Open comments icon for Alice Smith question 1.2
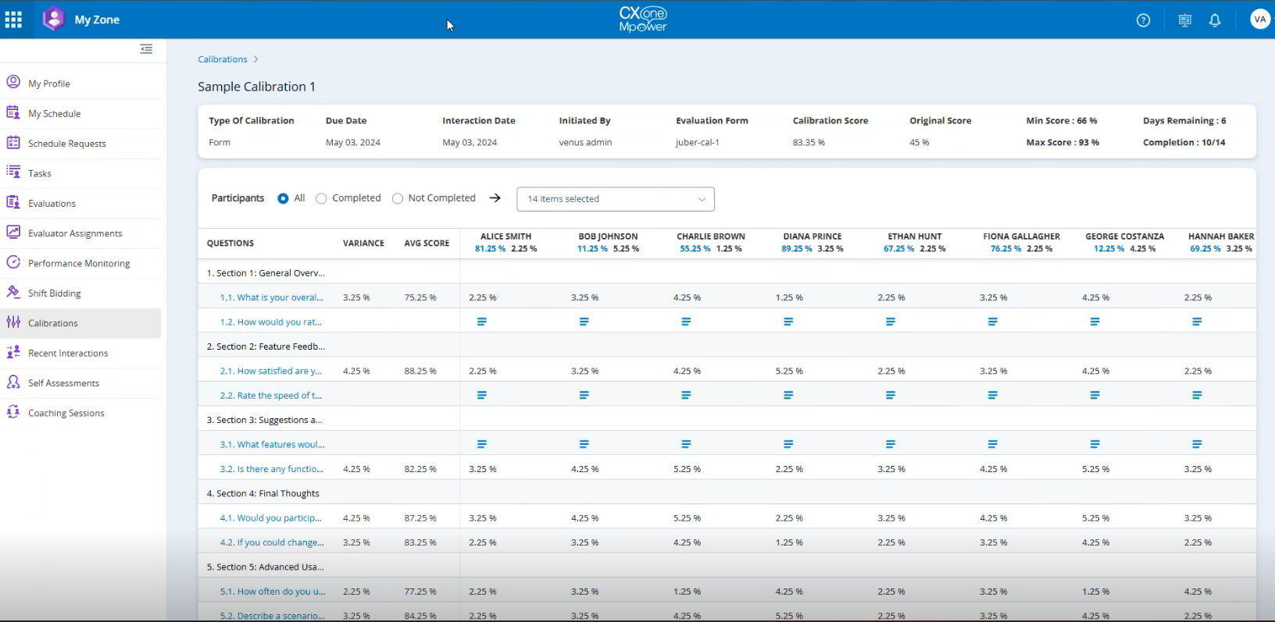This screenshot has height=622, width=1275. click(482, 322)
